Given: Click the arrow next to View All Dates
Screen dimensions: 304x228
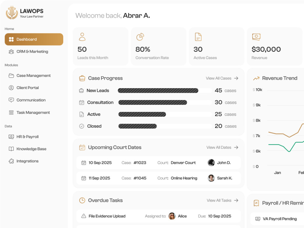Looking at the screenshot, I should pyautogui.click(x=236, y=147).
